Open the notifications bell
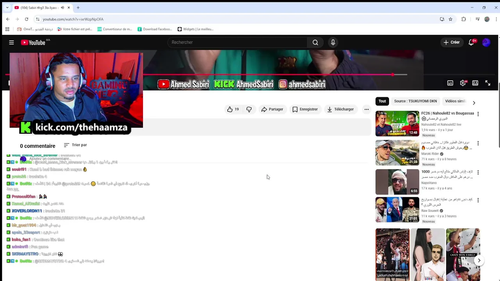Screen dimensions: 500x281 point(471,42)
